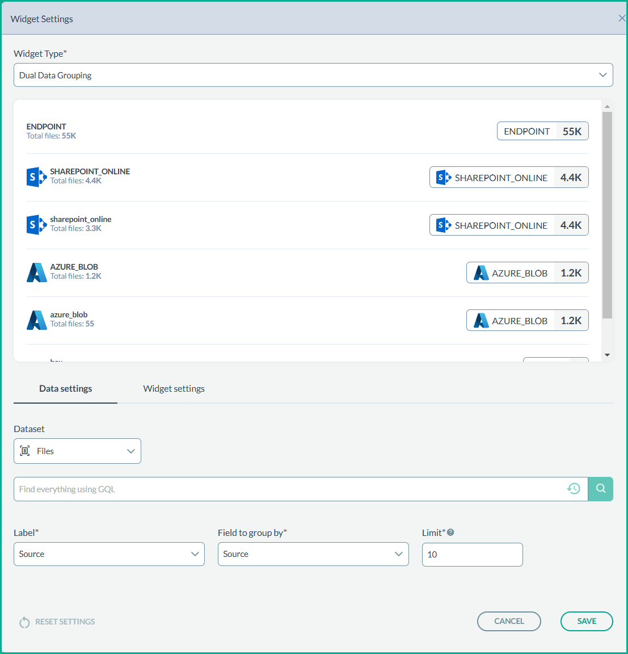Image resolution: width=628 pixels, height=654 pixels.
Task: Click the SharePoint icon beside uppercase SHAREPOINT_ONLINE row
Action: point(36,177)
